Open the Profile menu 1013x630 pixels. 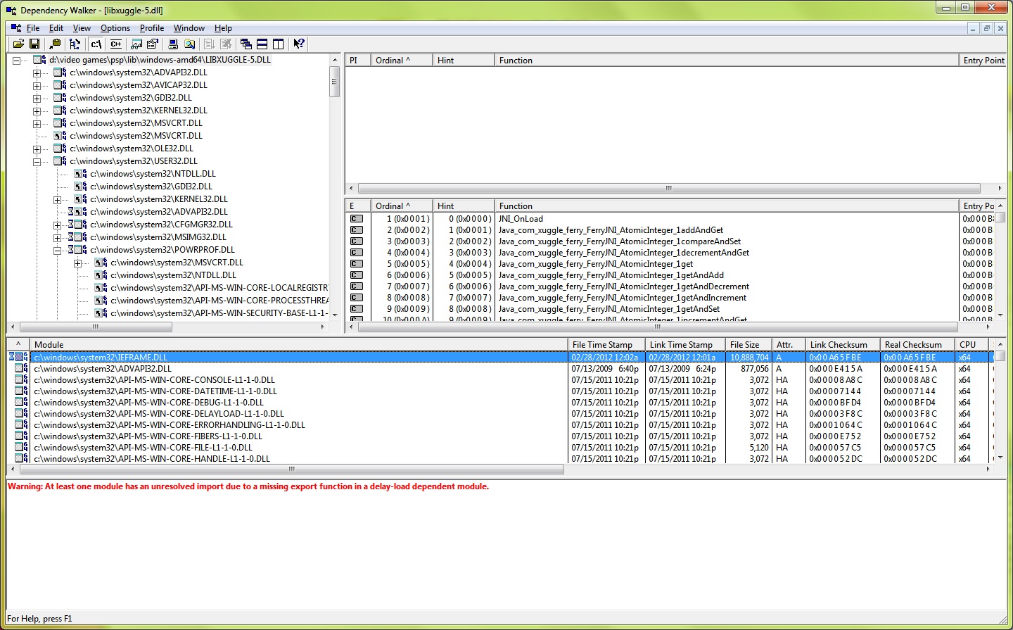point(151,28)
